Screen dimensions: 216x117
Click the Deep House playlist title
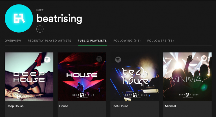(15, 106)
